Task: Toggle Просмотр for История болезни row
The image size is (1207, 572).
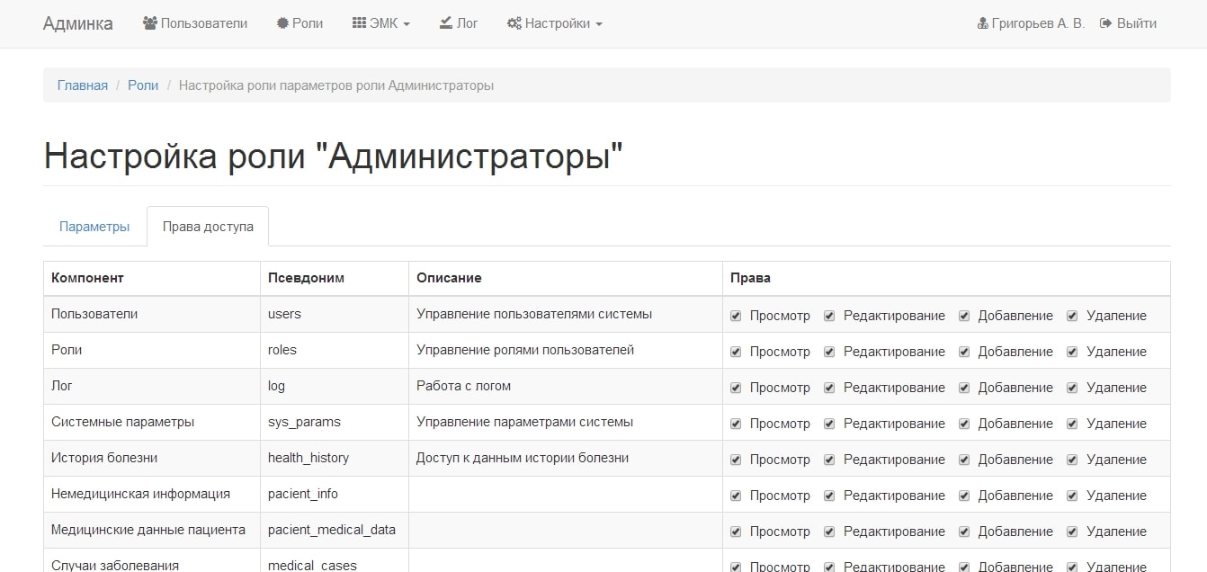Action: (736, 460)
